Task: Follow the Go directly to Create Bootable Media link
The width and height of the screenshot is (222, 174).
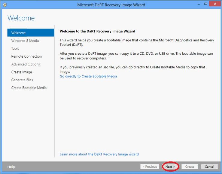Action: click(88, 76)
